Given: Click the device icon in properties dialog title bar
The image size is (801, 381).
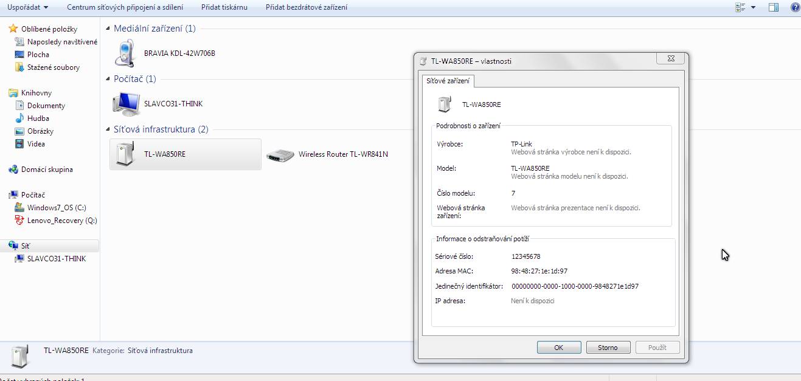Looking at the screenshot, I should 423,61.
